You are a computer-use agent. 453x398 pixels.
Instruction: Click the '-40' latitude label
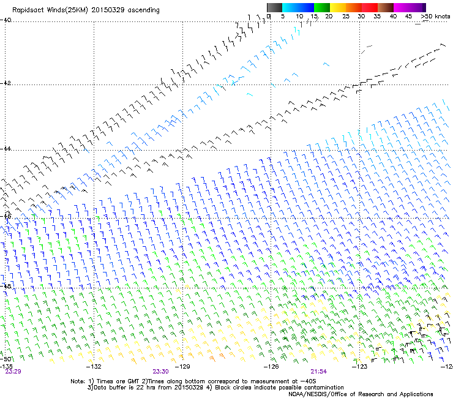pyautogui.click(x=6, y=20)
